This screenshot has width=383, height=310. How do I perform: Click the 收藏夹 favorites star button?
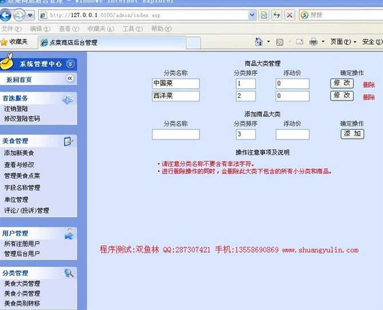(x=14, y=42)
